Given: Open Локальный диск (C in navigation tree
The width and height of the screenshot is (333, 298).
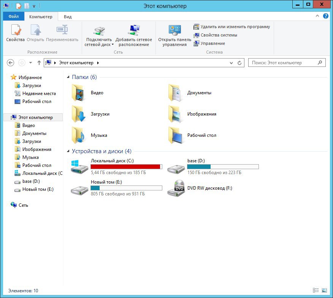Looking at the screenshot, I should (x=42, y=173).
